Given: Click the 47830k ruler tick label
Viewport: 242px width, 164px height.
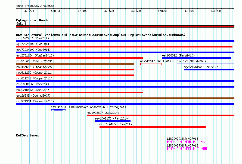Looking at the screenshot, I should click(56, 11).
